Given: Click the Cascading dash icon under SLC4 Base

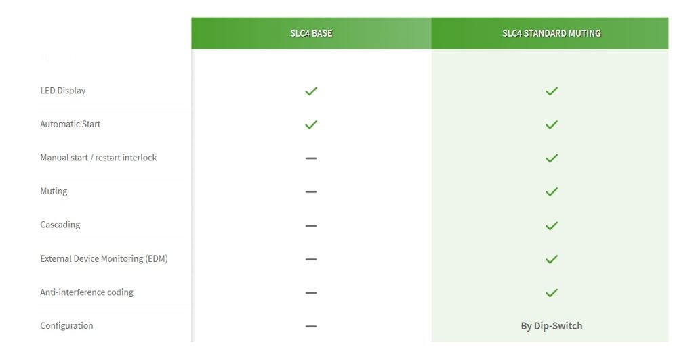Looking at the screenshot, I should click(x=311, y=225).
